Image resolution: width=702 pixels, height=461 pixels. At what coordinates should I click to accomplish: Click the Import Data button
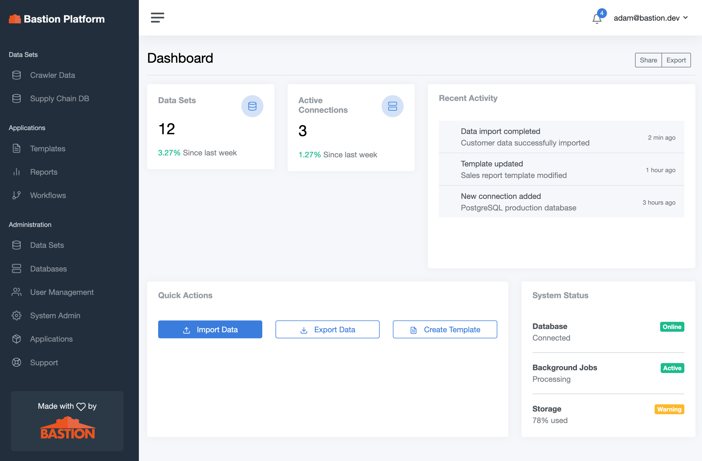pyautogui.click(x=210, y=329)
